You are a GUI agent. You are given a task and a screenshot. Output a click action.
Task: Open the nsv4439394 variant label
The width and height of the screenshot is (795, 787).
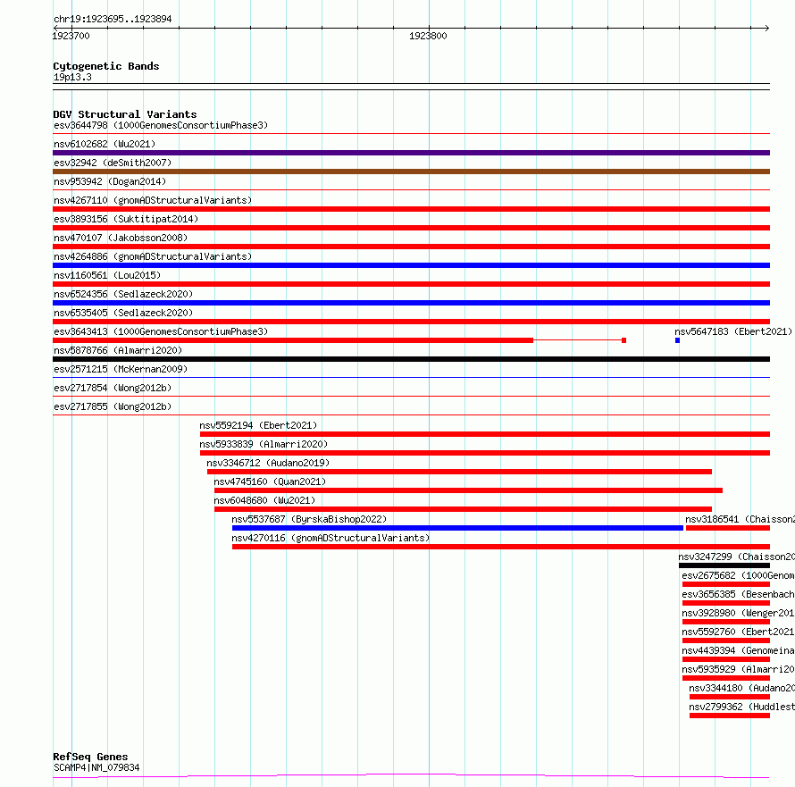tap(738, 650)
